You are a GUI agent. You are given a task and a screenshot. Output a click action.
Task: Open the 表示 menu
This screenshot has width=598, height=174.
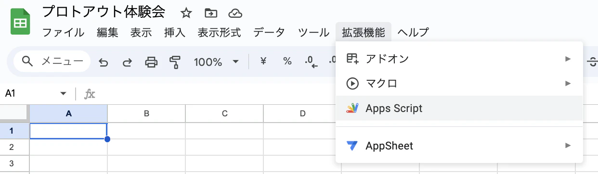(x=141, y=33)
